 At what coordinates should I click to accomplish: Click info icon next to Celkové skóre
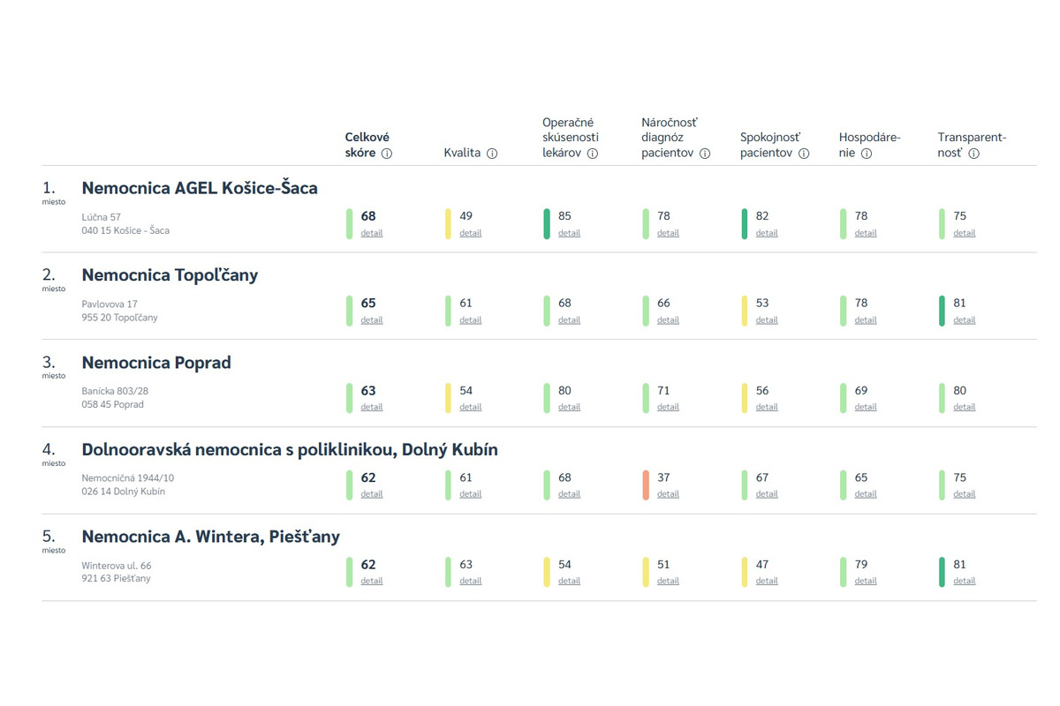click(x=387, y=154)
